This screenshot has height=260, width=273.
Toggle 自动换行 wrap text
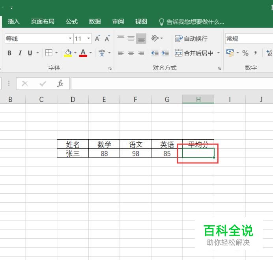pyautogui.click(x=191, y=39)
